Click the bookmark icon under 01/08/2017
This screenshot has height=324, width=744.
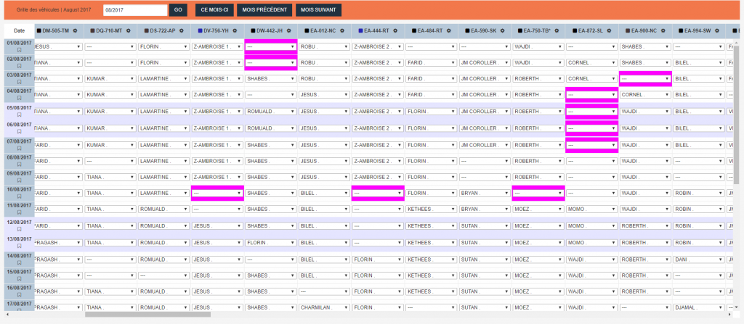[19, 51]
